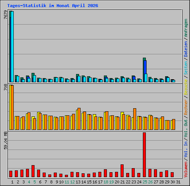
Task: Click the day 31 axis label
Action: pos(178,182)
